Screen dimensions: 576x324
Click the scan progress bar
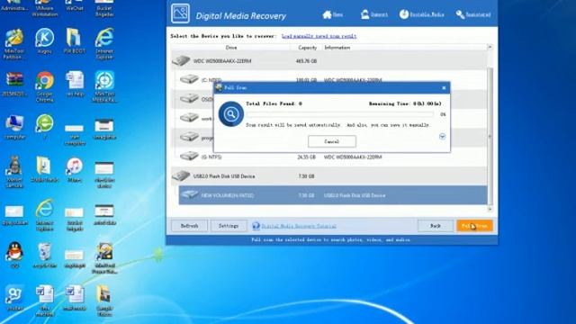point(340,114)
